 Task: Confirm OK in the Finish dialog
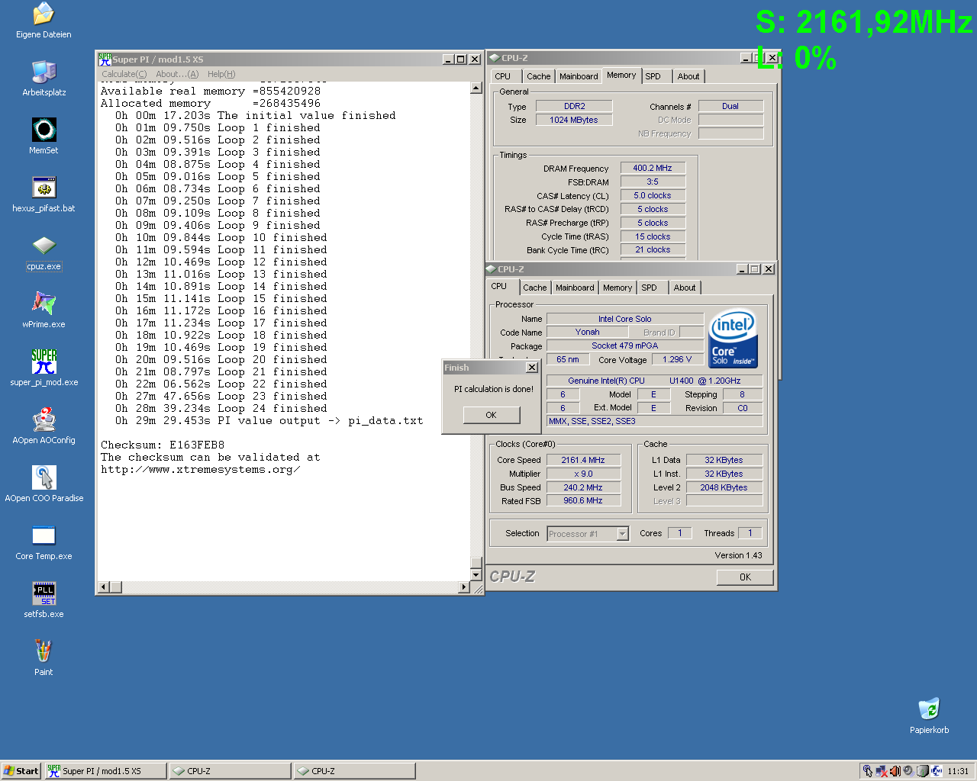tap(491, 415)
